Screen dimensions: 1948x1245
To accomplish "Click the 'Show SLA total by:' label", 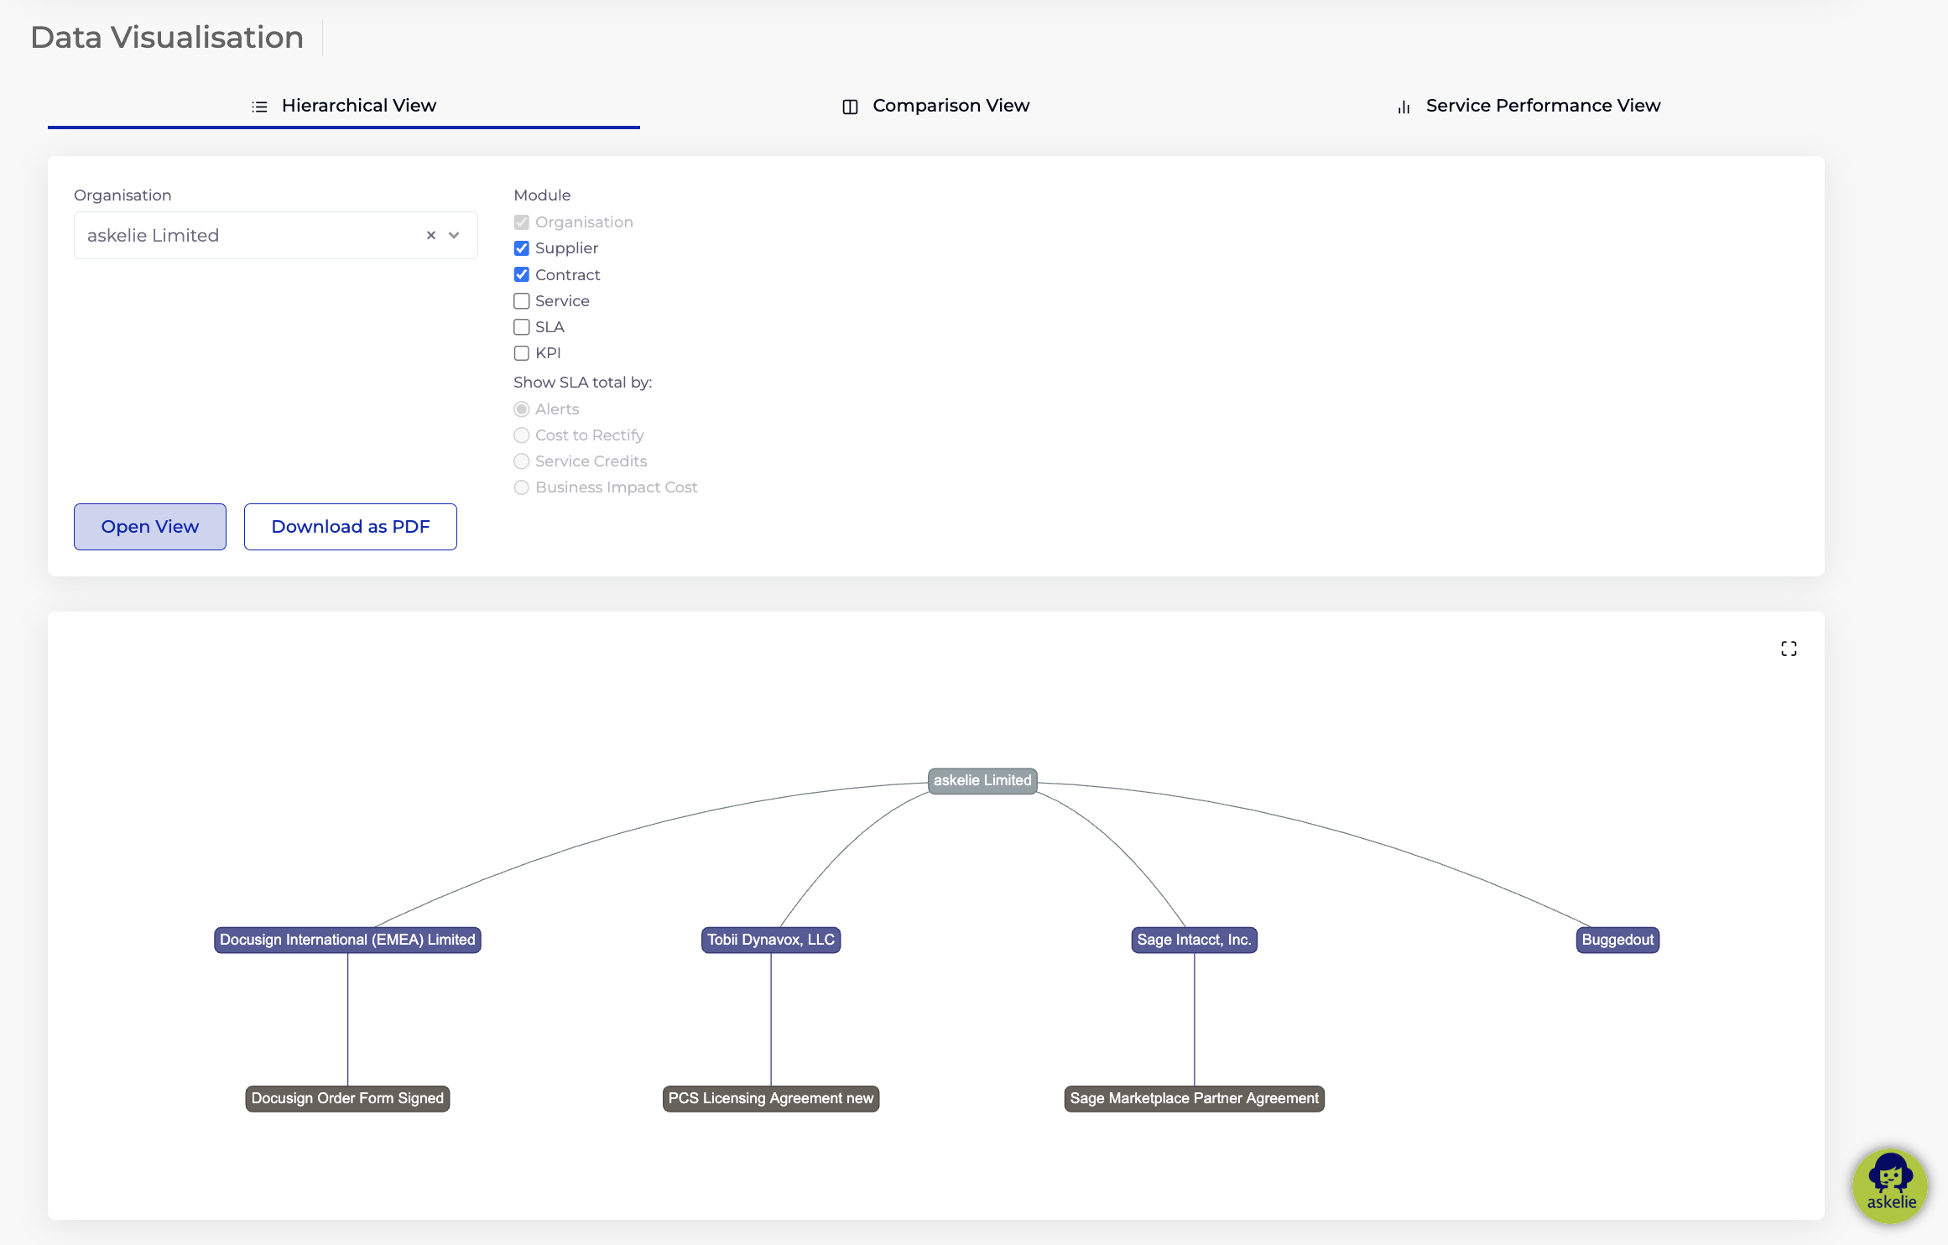I will click(583, 383).
